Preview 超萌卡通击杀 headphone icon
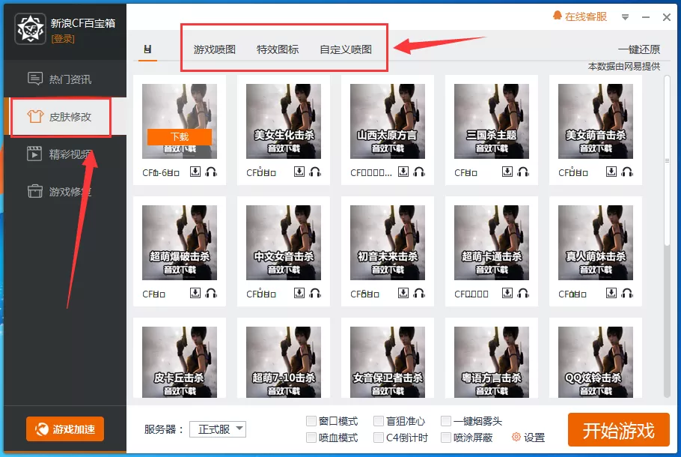The image size is (681, 457). pos(523,293)
